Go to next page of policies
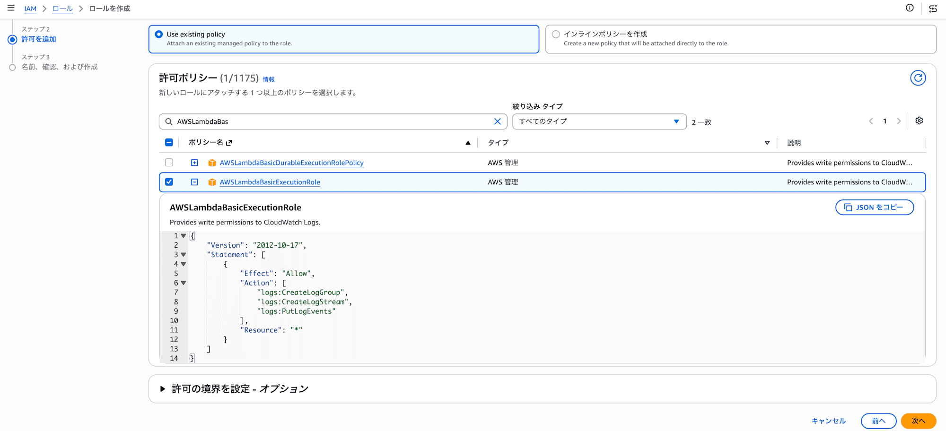 pyautogui.click(x=899, y=121)
